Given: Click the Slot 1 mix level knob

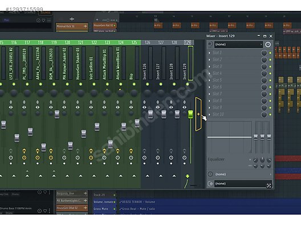Looking at the screenshot, I should click(x=264, y=53).
